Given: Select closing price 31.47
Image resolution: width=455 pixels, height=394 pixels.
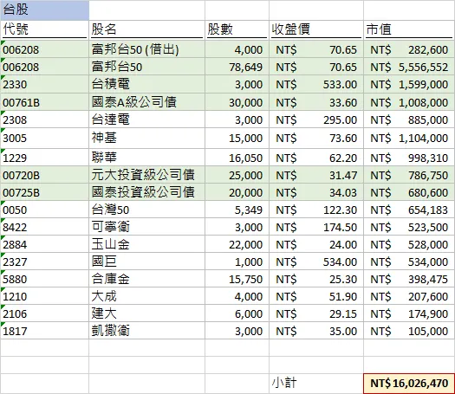Looking at the screenshot, I should (316, 175).
